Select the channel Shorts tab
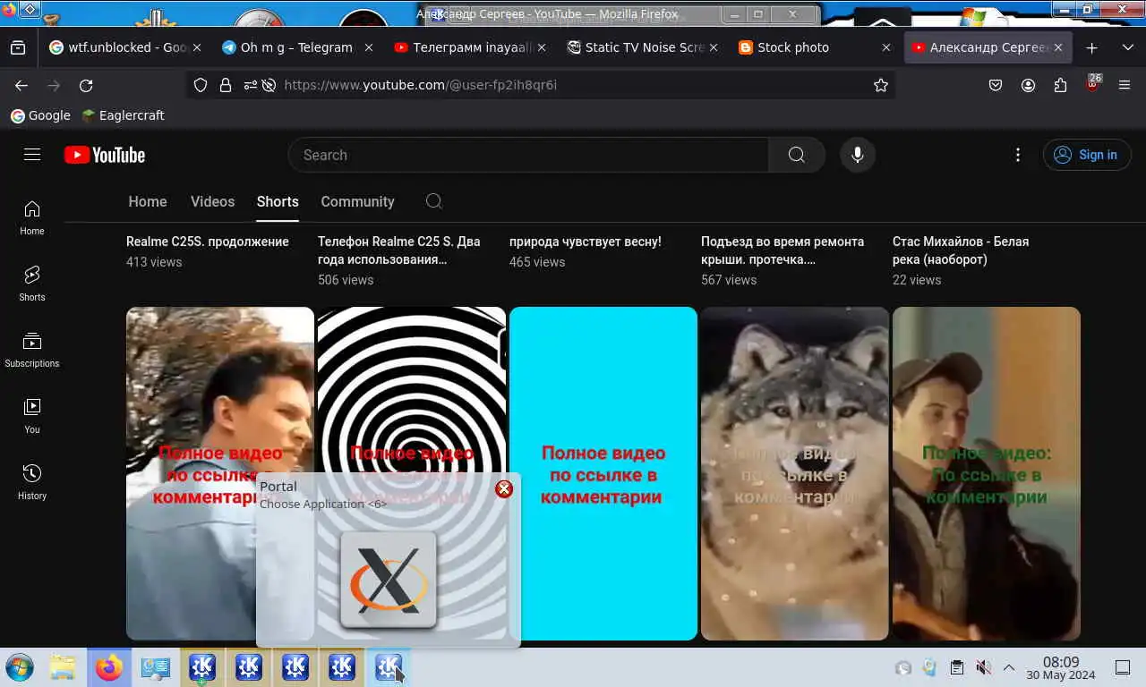The image size is (1146, 687). pyautogui.click(x=278, y=201)
